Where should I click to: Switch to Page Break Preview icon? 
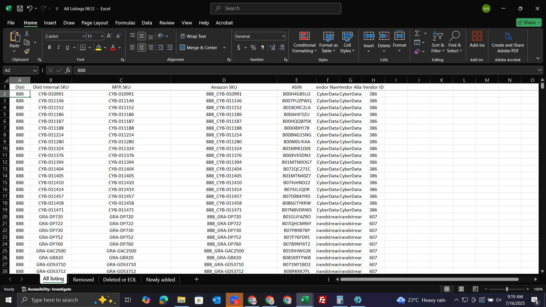(x=475, y=289)
